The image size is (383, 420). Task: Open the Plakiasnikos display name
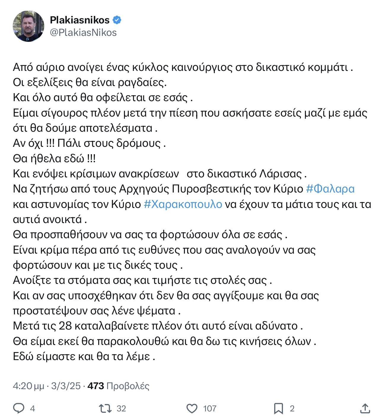(x=80, y=20)
